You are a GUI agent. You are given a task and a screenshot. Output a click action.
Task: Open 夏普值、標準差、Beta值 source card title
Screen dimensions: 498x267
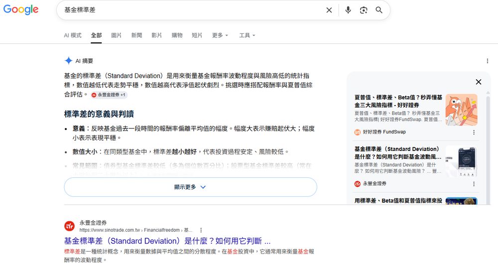tap(398, 101)
